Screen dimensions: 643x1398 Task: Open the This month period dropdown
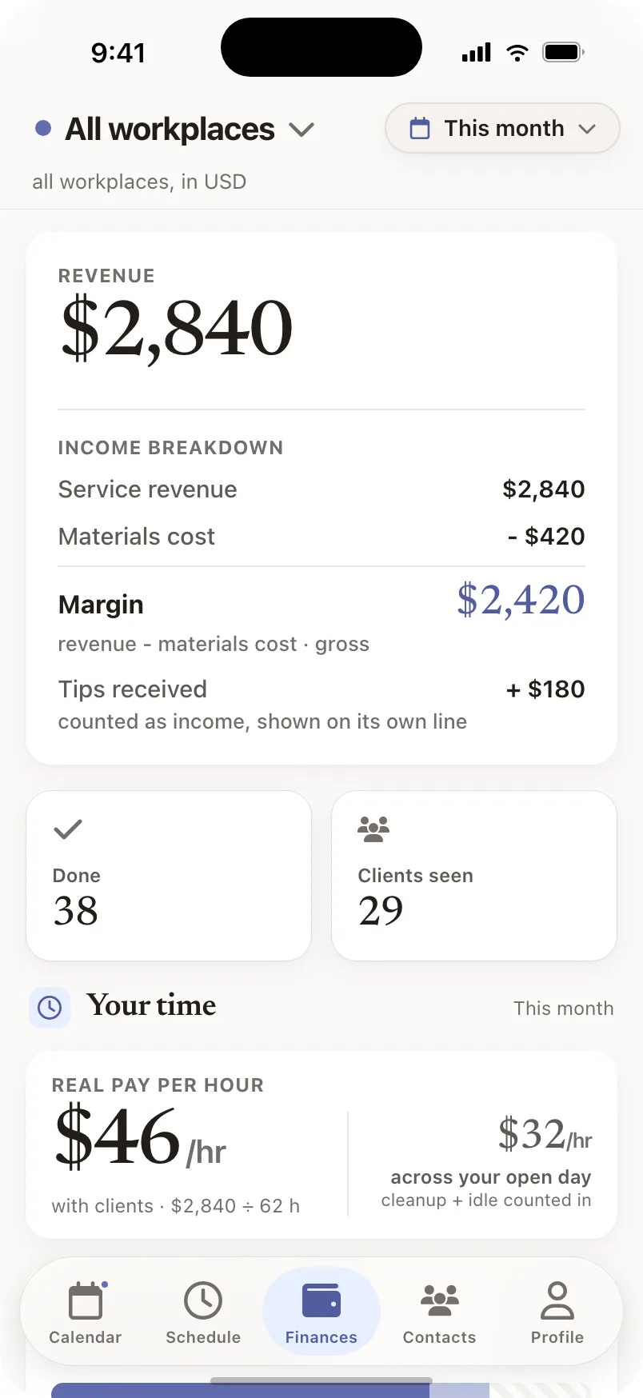[x=502, y=128]
